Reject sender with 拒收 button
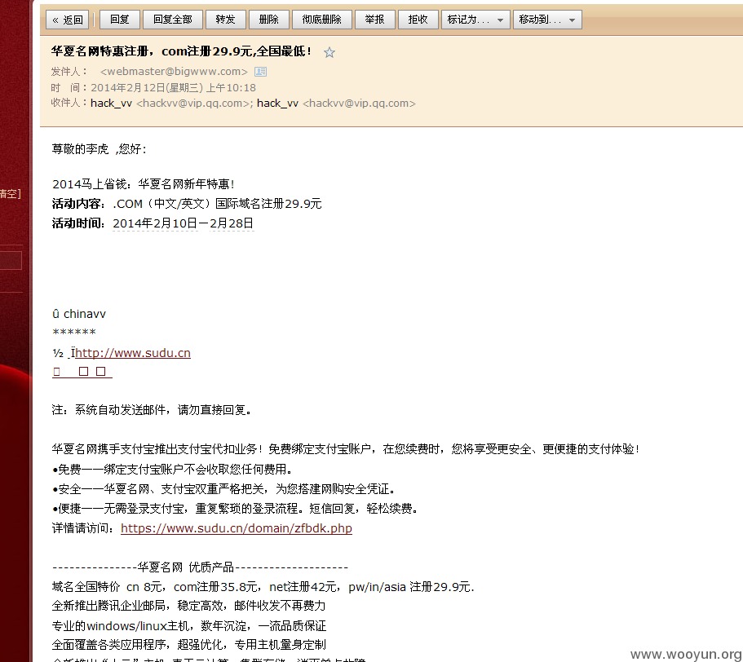This screenshot has height=662, width=743. [418, 20]
